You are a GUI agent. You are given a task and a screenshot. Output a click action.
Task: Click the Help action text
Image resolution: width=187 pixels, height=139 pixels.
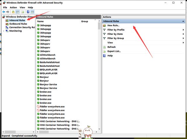(x=110, y=56)
